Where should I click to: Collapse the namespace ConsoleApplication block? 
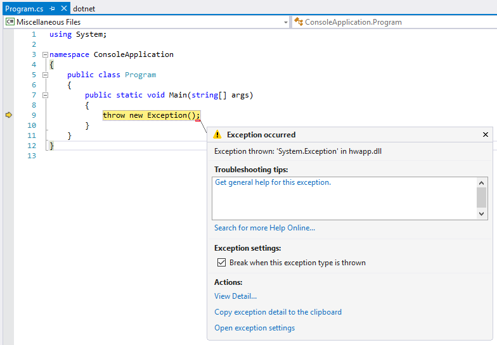point(46,54)
